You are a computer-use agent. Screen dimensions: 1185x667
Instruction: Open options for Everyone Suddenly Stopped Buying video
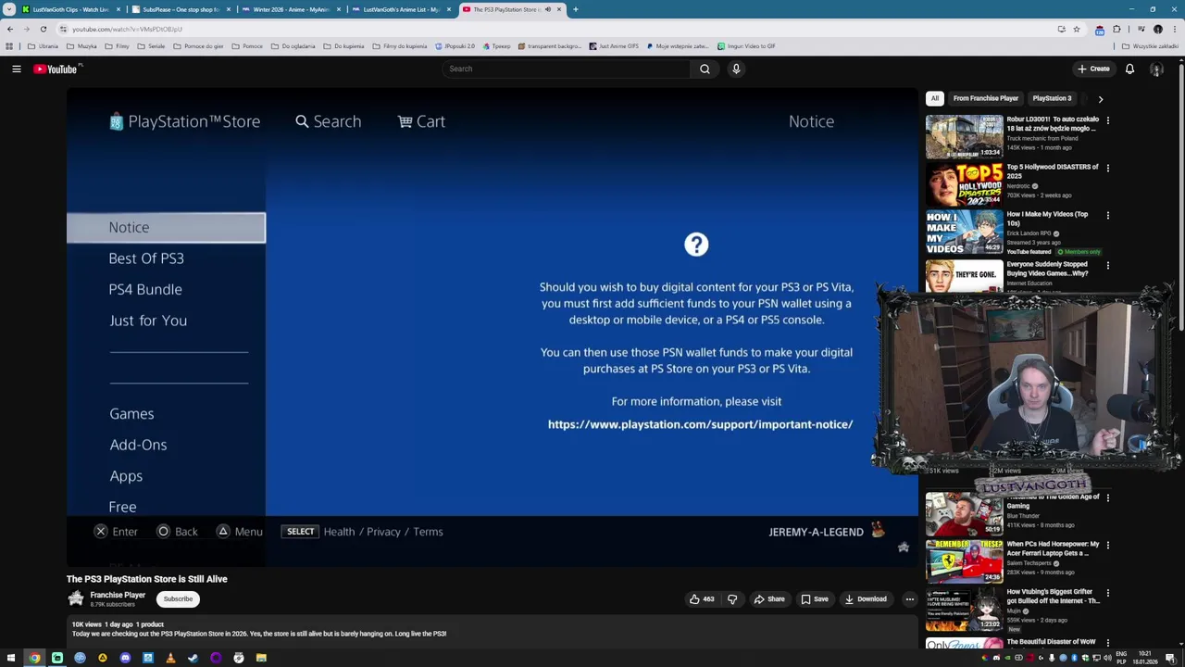point(1107,265)
